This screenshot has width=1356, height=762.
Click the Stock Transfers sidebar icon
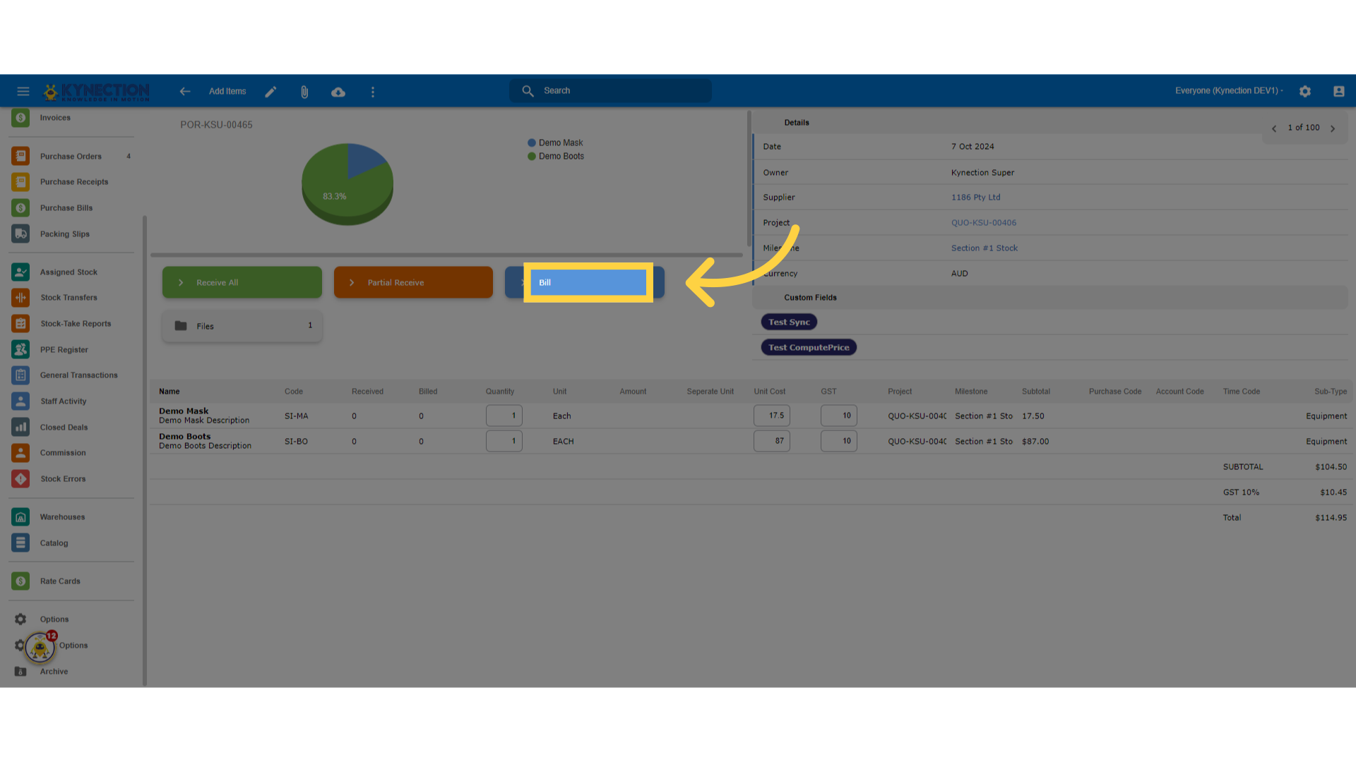(x=20, y=297)
